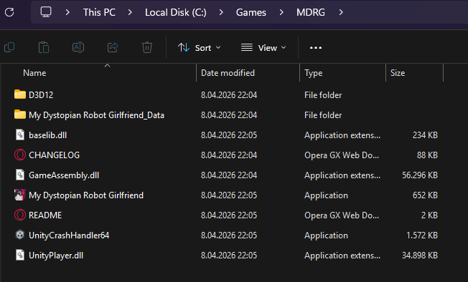Sort by the Size column header
Screen dimensions: 468x282
click(398, 73)
